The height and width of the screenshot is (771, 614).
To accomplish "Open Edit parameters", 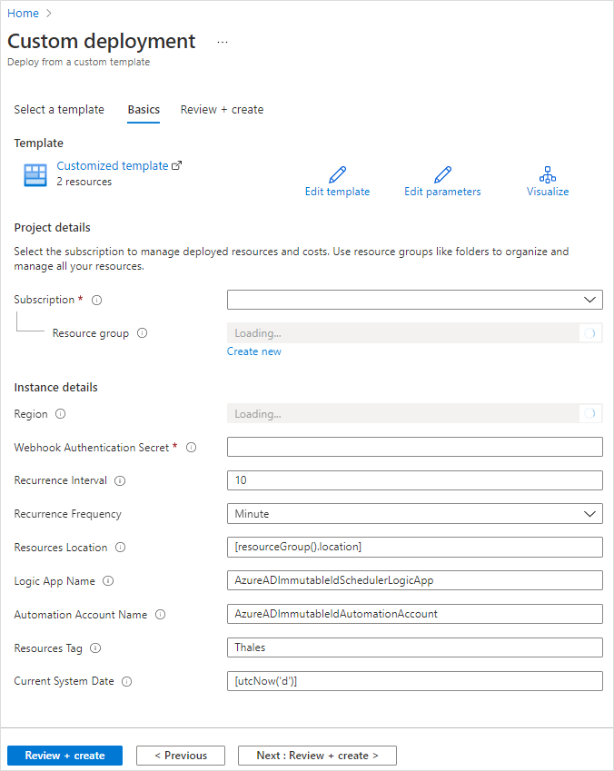I will (442, 180).
